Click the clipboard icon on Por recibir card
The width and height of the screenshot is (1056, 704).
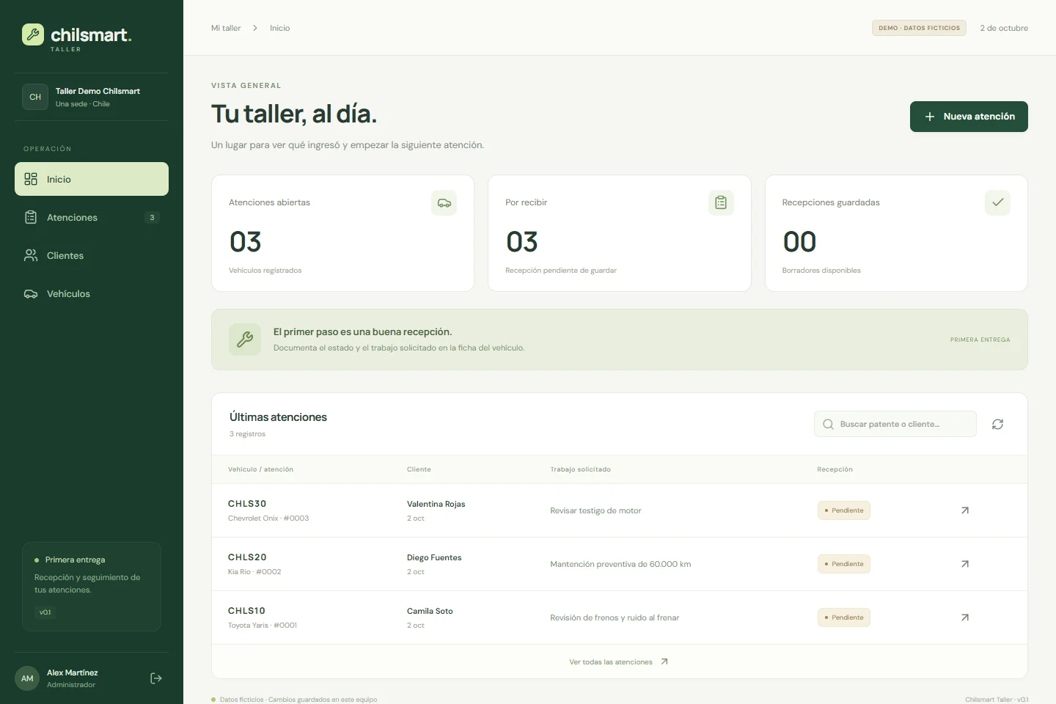click(x=721, y=203)
